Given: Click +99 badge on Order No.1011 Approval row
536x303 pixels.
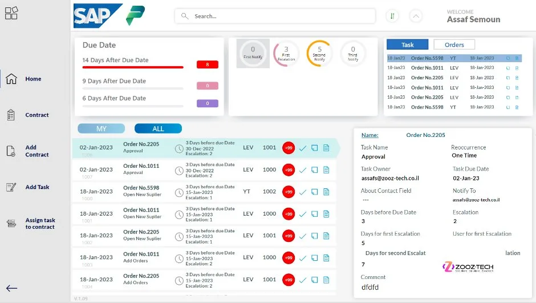Looking at the screenshot, I should coord(289,169).
